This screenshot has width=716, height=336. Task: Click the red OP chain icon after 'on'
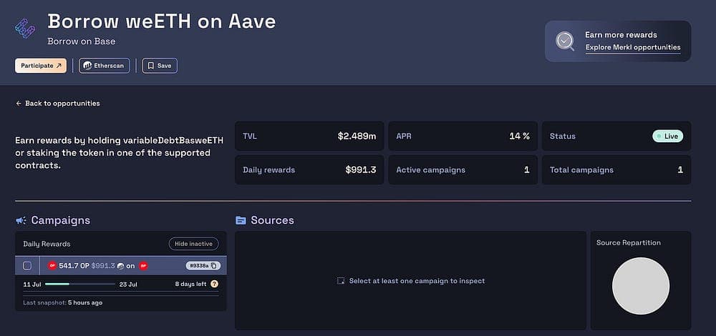click(143, 266)
